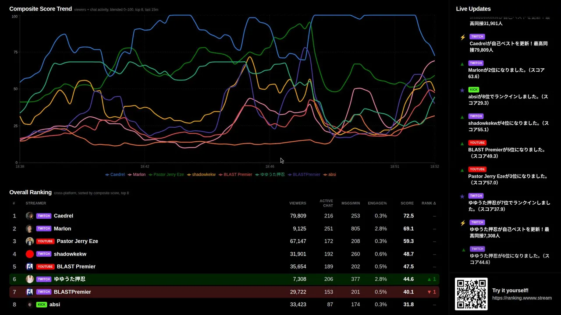Click the YouTube badge in the rank 5 BLAST Premier row
Screen dimensions: 561x315
(x=45, y=266)
